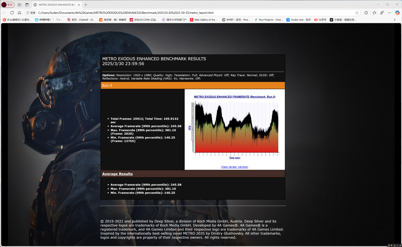Viewport: 402px width, 247px height.
Task: Click the chart's Time (sec) axis label
Action: (x=235, y=158)
